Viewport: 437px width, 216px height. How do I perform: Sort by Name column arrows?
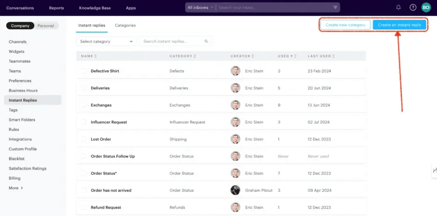(95, 56)
